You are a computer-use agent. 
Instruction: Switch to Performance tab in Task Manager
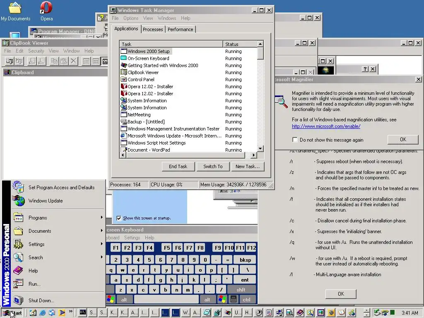181,29
